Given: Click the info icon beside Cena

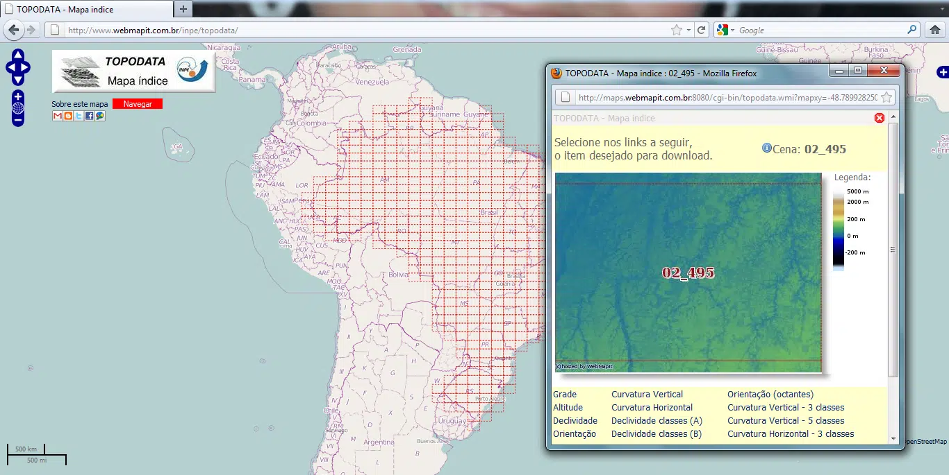Looking at the screenshot, I should pos(767,148).
